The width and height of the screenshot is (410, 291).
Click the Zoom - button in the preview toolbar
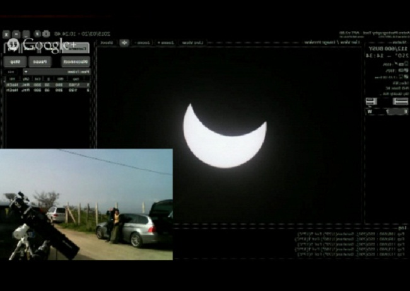click(x=143, y=43)
